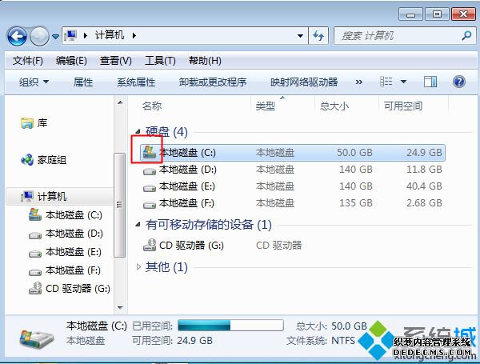Toggle the preview pane icon
This screenshot has height=364, width=480.
[430, 82]
